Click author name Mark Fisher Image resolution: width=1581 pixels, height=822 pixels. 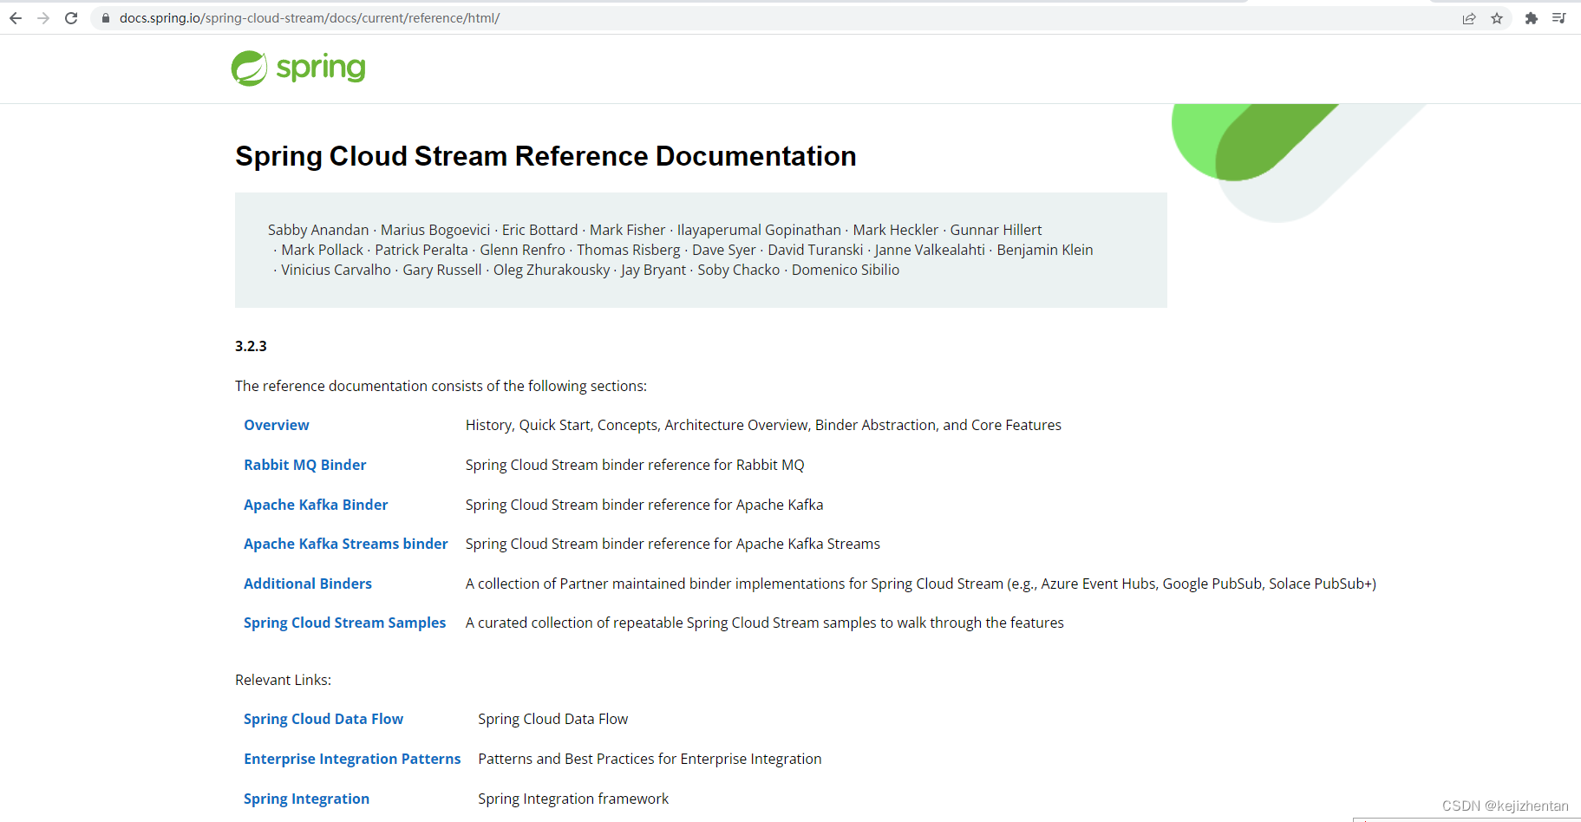628,230
